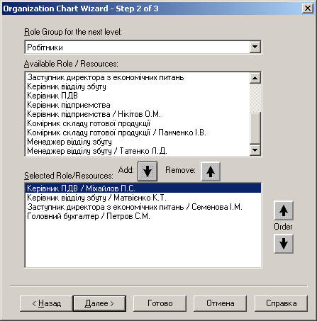Select Заступник директора / Семенова І.М. entry
The image size is (317, 321).
(x=143, y=207)
